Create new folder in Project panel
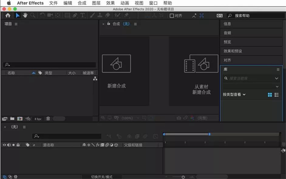This screenshot has height=179, width=286. click(x=12, y=119)
